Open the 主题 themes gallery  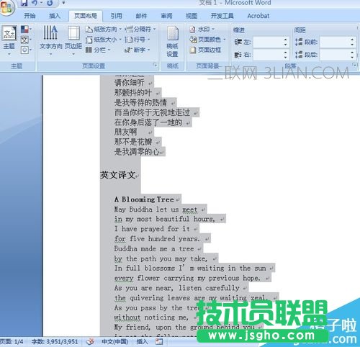pyautogui.click(x=9, y=40)
